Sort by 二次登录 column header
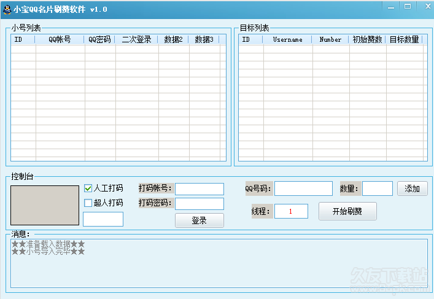 [136, 39]
